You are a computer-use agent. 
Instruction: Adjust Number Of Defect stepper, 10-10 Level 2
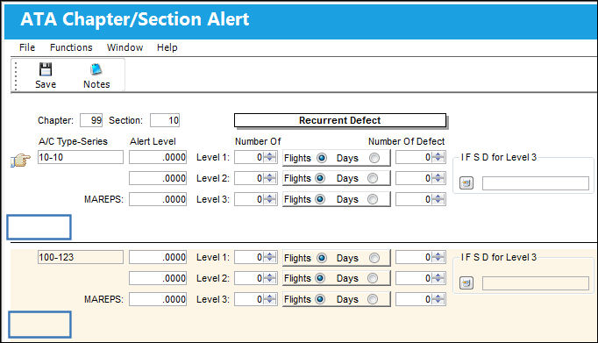pyautogui.click(x=438, y=178)
